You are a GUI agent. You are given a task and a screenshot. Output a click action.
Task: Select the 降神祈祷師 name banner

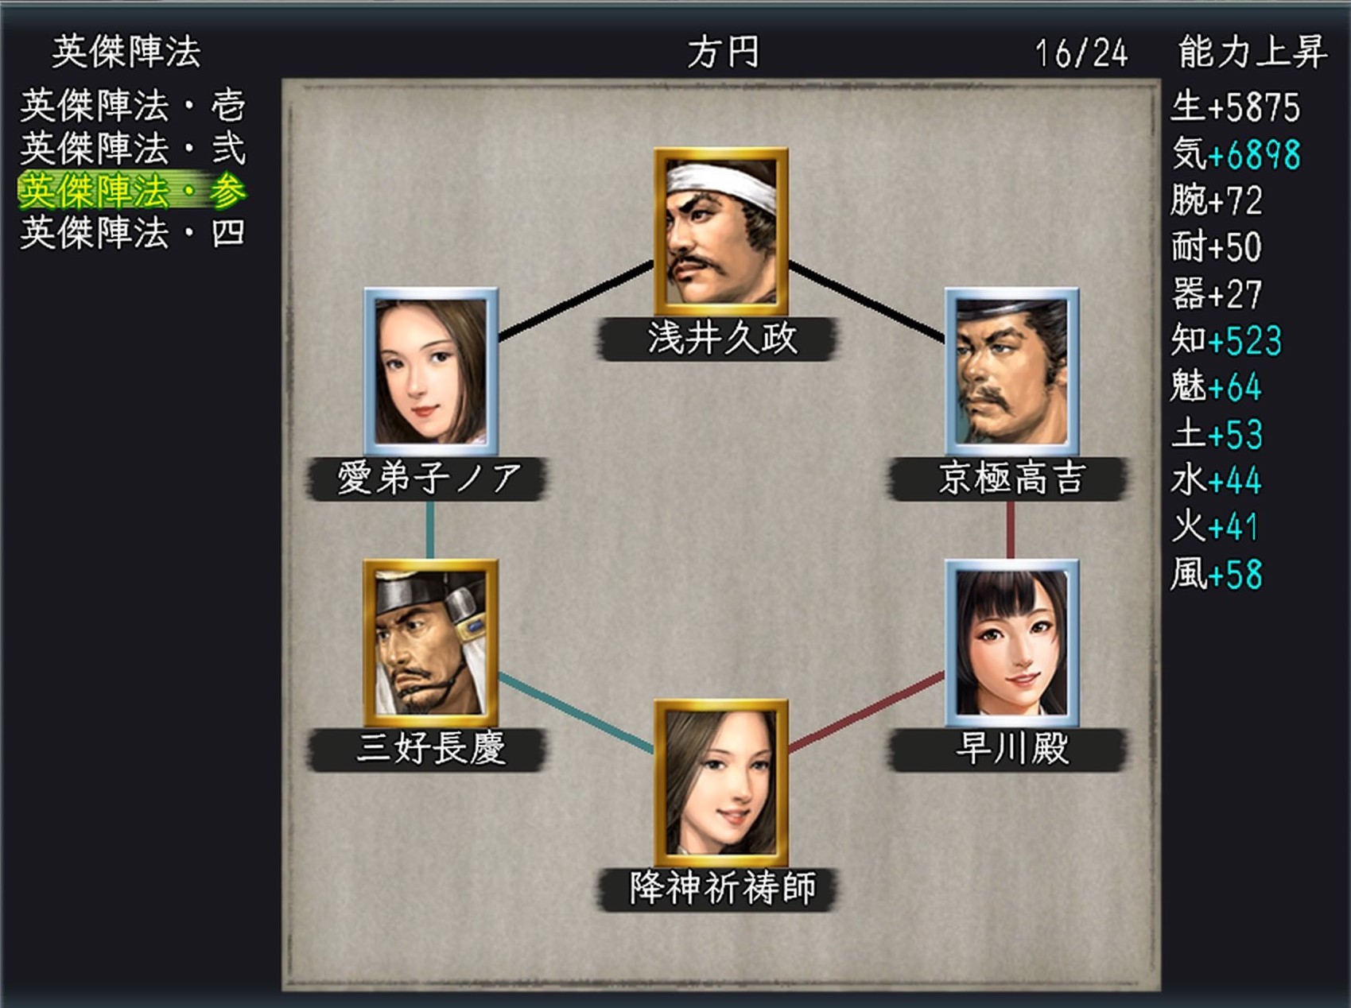pyautogui.click(x=720, y=889)
